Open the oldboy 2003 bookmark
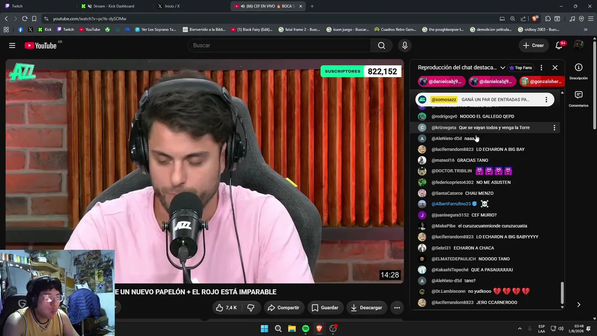The height and width of the screenshot is (336, 597). [539, 29]
